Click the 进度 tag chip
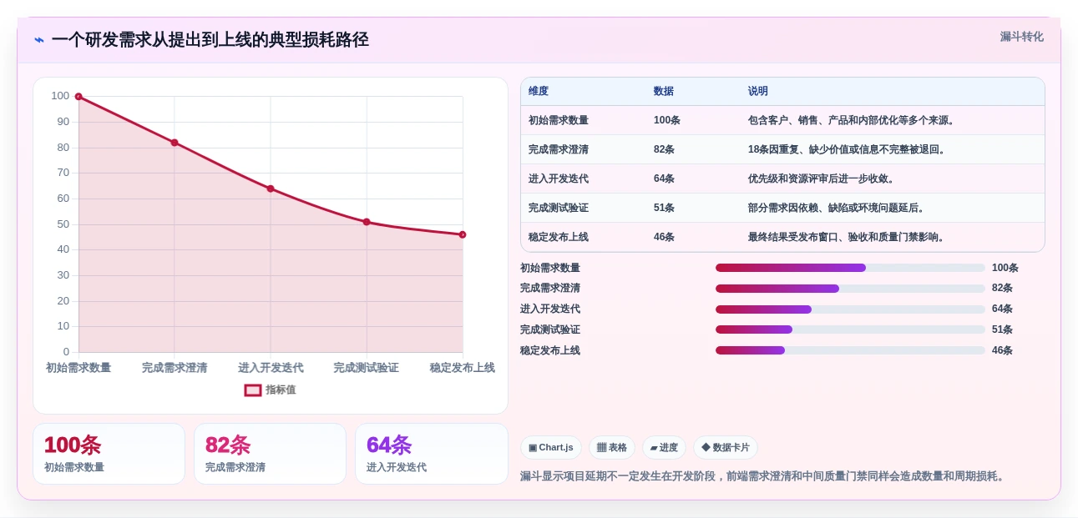The image size is (1078, 518). tap(664, 448)
